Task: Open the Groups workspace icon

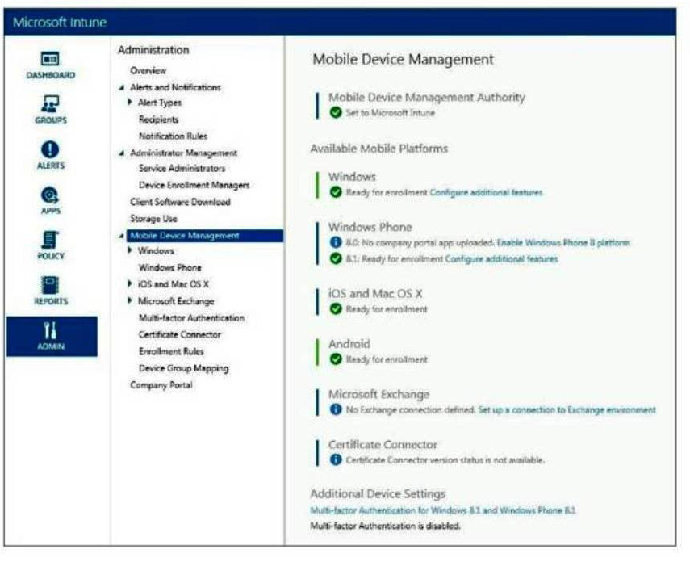Action: (x=50, y=104)
